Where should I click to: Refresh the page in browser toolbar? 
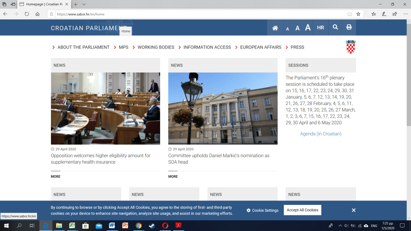(x=27, y=14)
